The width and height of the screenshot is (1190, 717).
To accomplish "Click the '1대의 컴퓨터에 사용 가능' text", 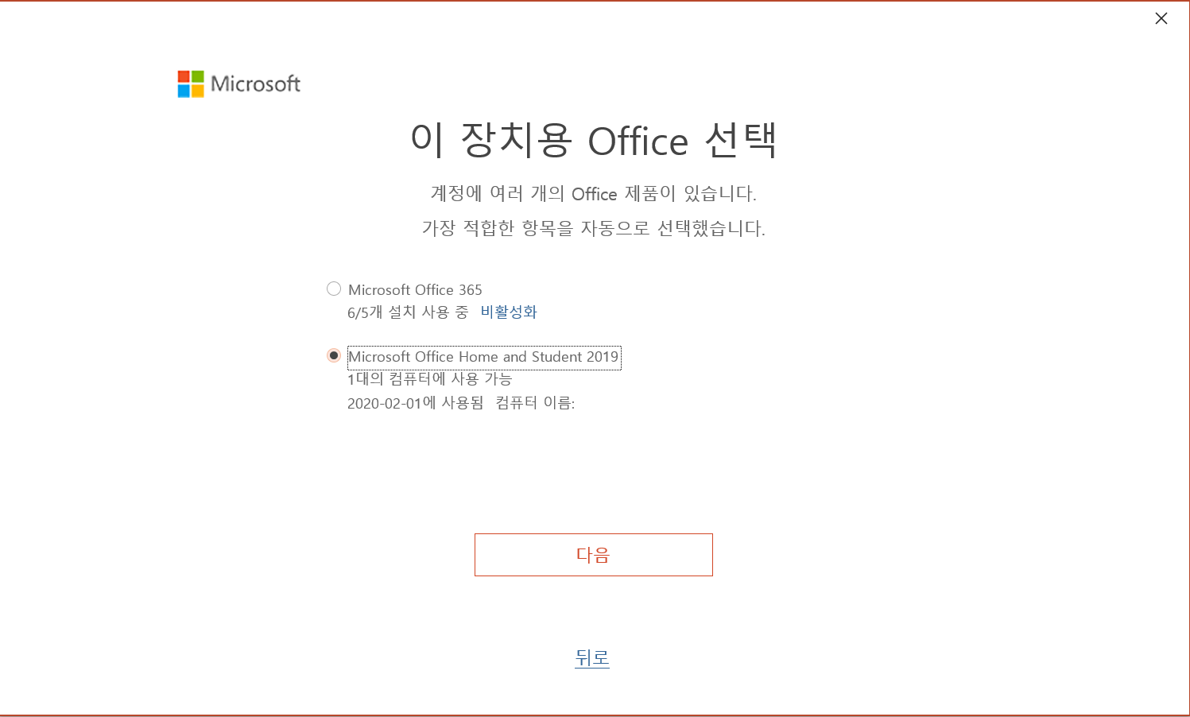I will point(429,378).
